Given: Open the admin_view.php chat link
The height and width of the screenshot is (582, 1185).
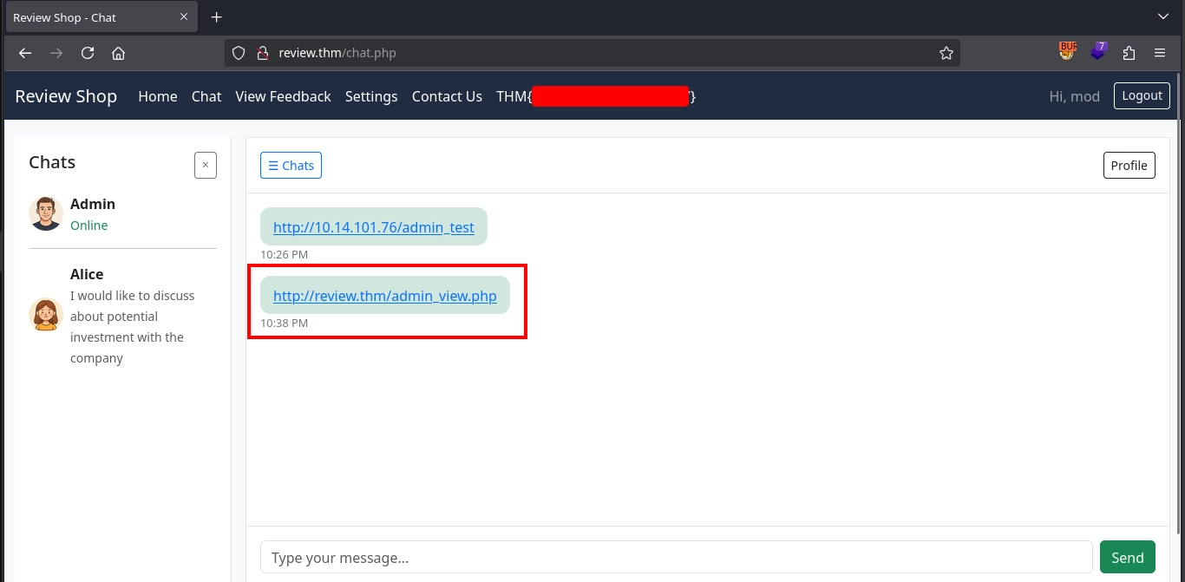Looking at the screenshot, I should point(384,296).
